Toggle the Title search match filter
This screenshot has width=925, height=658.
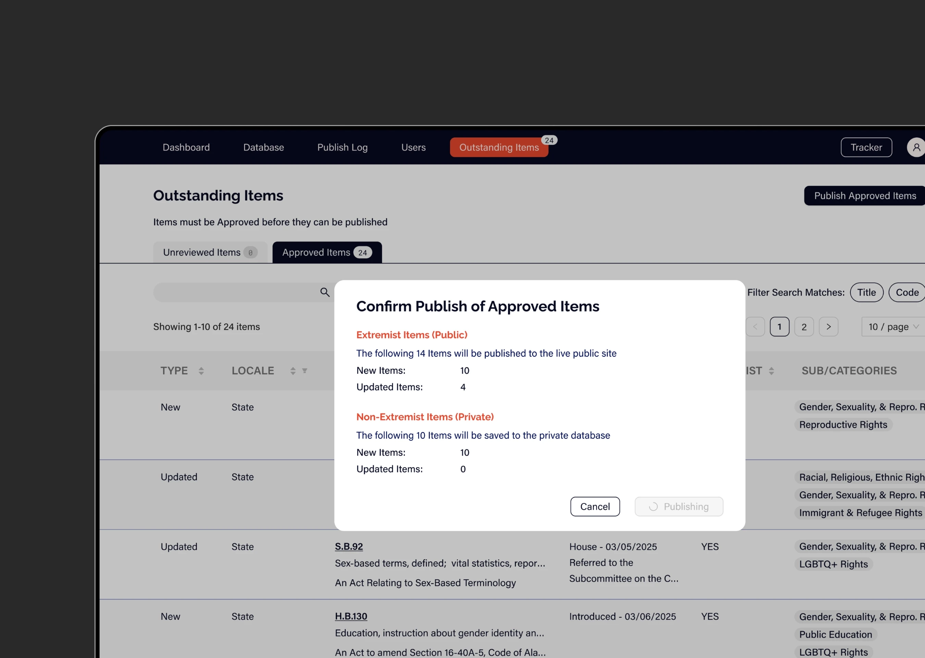pos(866,292)
